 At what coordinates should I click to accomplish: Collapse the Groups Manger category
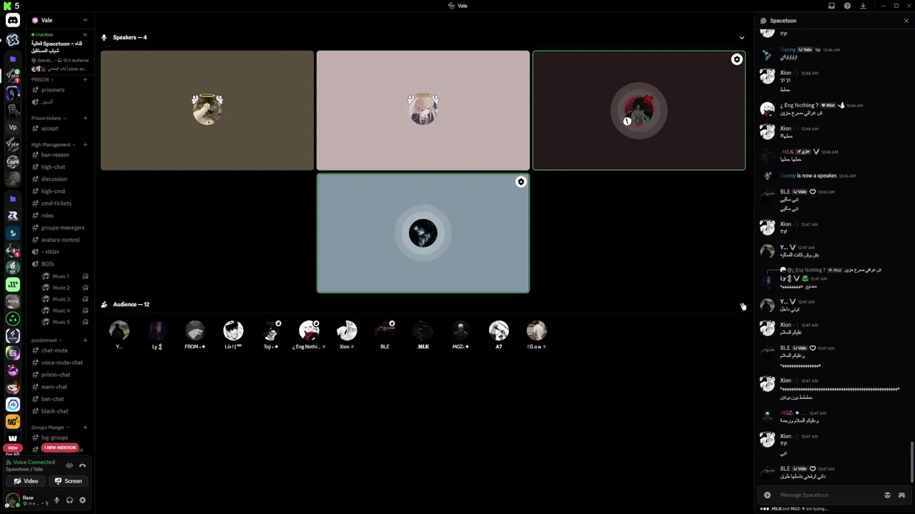[50, 427]
